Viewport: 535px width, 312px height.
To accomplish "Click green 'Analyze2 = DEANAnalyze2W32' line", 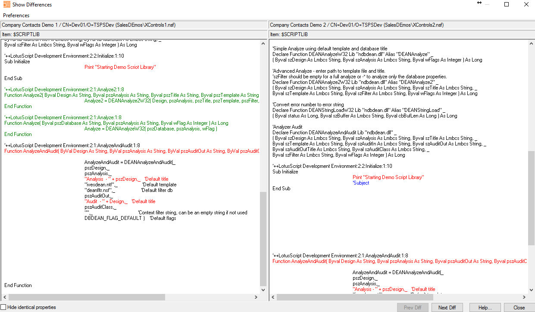I will (x=172, y=101).
